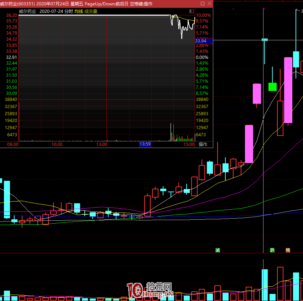Open the 操作 menu at popup bottom
Image resolution: width=303 pixels, height=301 pixels.
(203, 144)
